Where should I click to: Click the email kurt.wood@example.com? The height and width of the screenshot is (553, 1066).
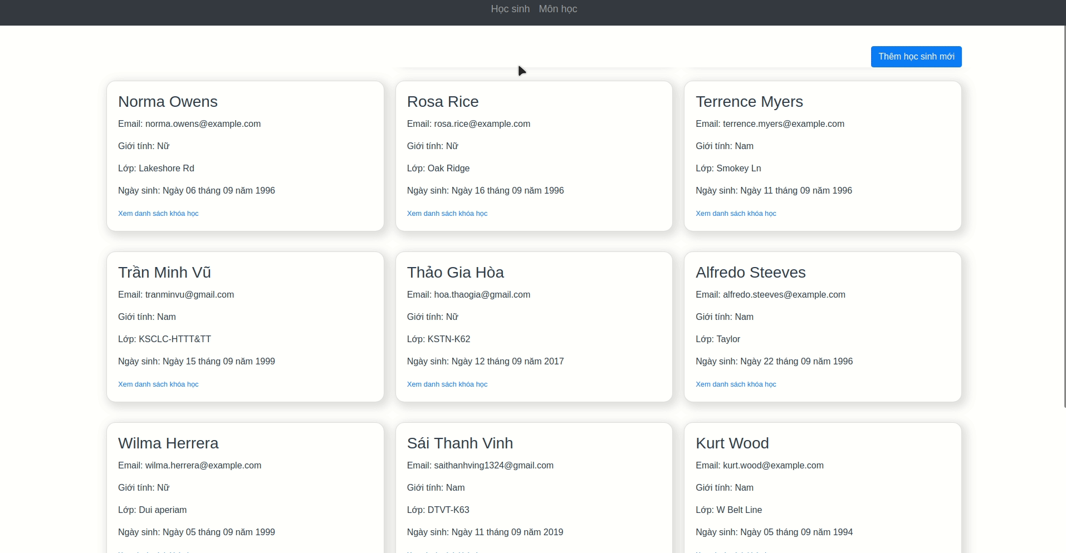click(773, 466)
